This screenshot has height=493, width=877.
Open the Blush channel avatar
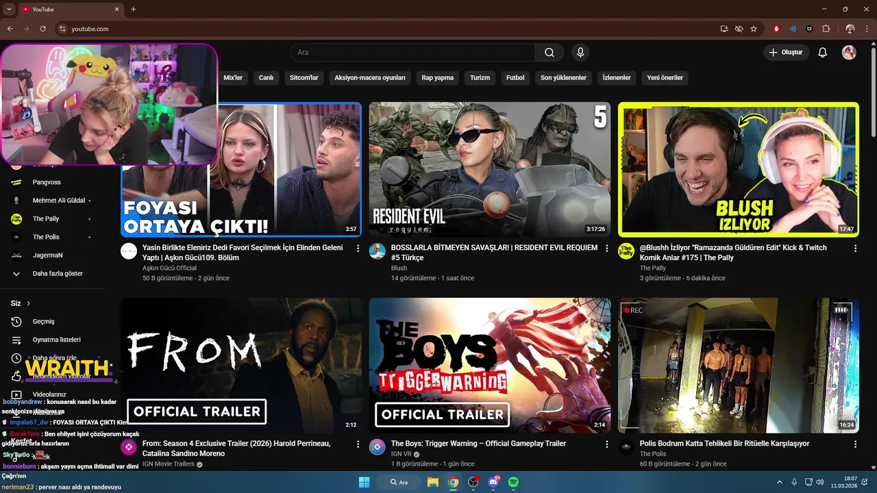(378, 251)
